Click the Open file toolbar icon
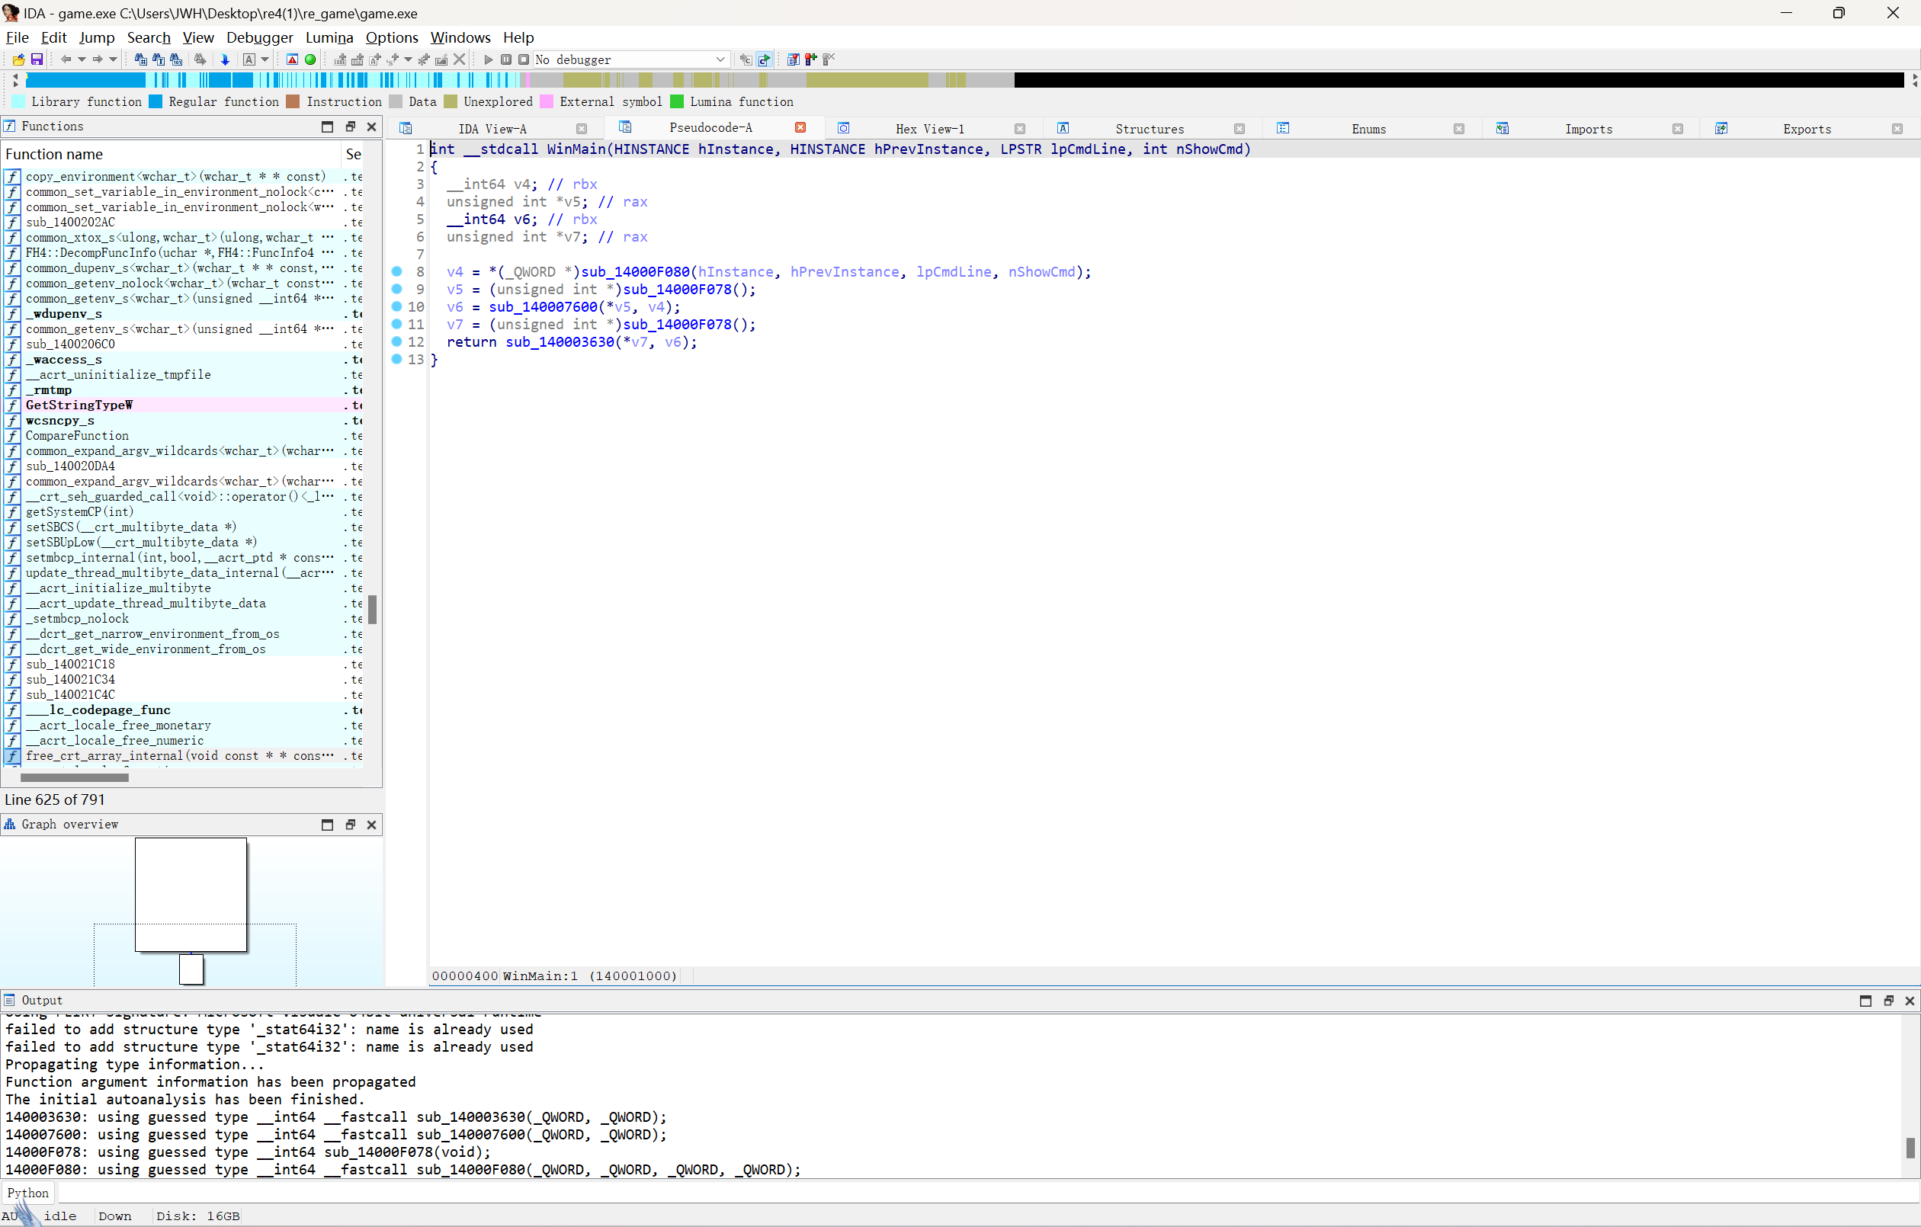Screen dimensions: 1921x1227 click(18, 59)
